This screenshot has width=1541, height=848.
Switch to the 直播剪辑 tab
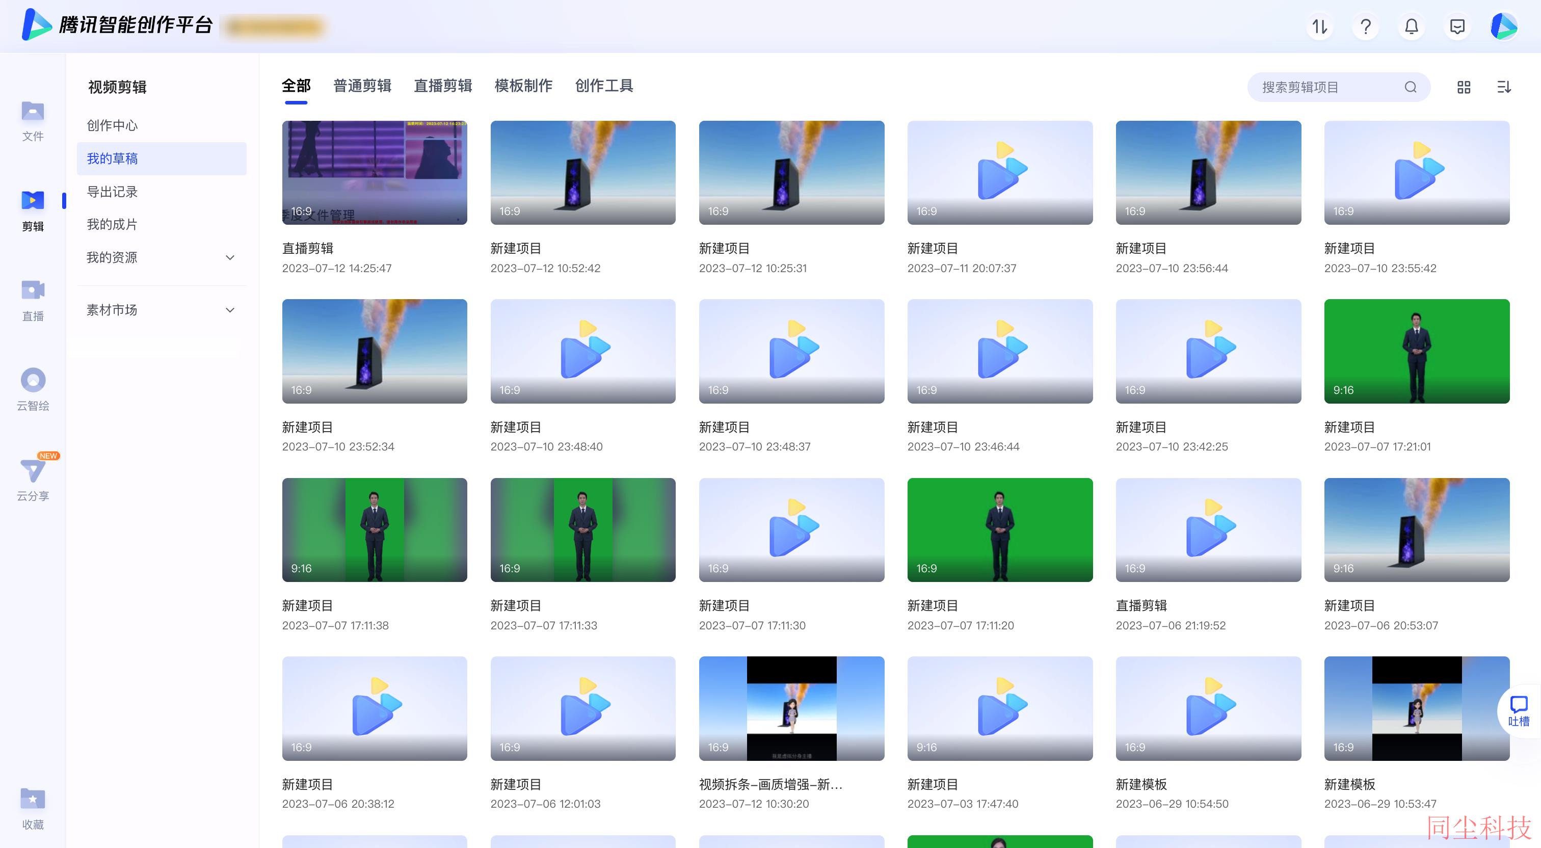pos(443,86)
